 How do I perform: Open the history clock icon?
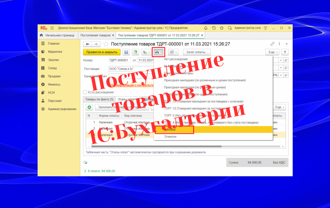tap(214, 28)
